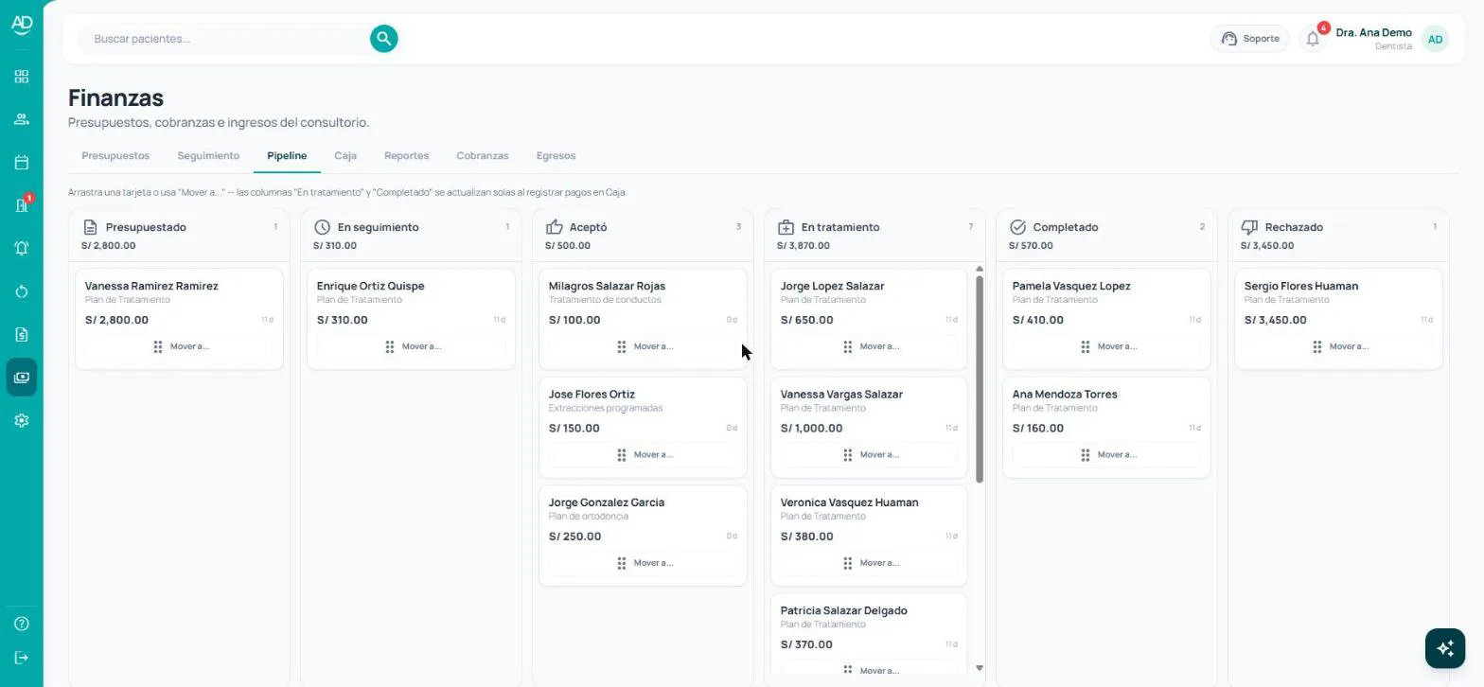Open the notifications bell in header

[x=1313, y=39]
